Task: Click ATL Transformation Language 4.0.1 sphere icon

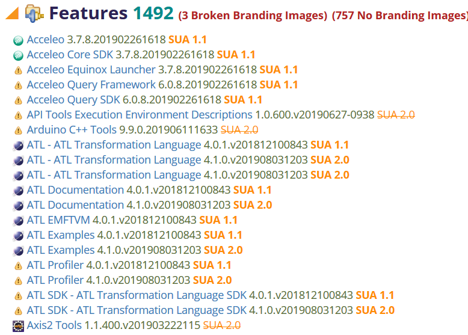Action: pos(18,146)
